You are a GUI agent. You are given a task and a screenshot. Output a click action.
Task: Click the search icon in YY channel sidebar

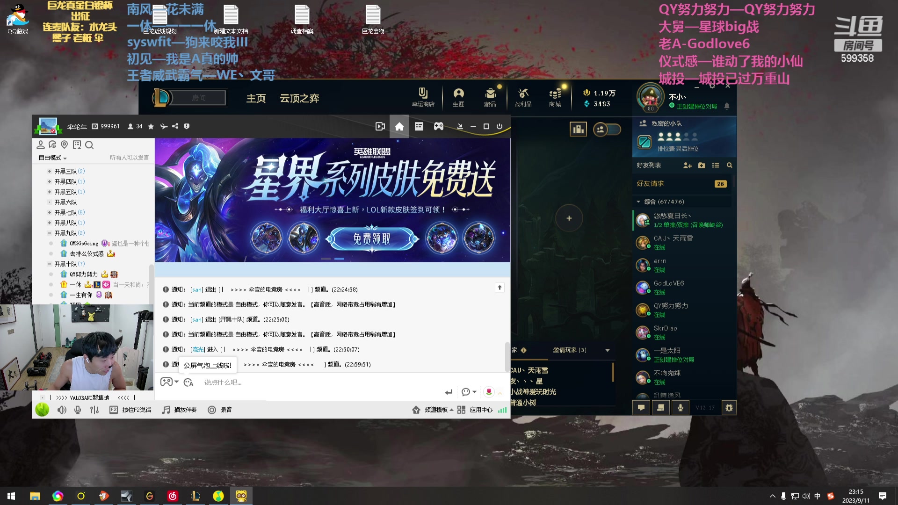click(89, 145)
